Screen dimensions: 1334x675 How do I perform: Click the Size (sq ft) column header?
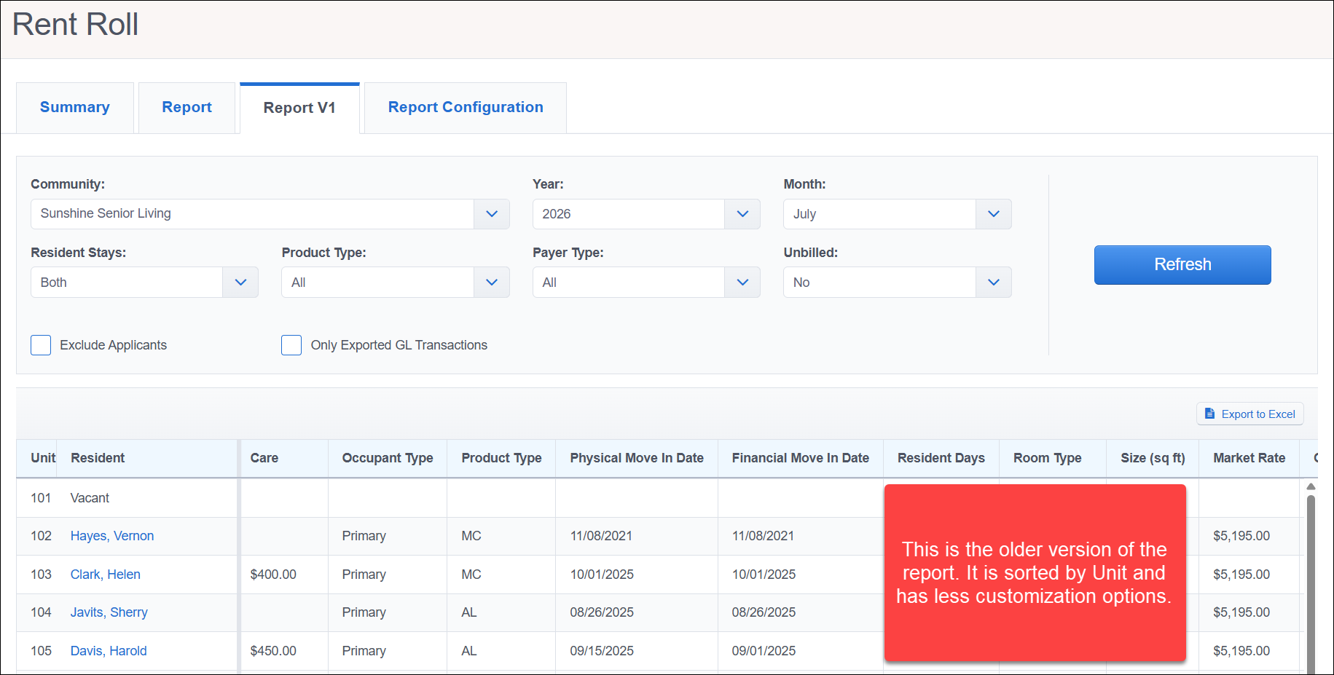tap(1153, 458)
